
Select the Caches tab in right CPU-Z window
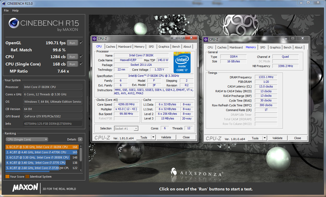(x=222, y=47)
